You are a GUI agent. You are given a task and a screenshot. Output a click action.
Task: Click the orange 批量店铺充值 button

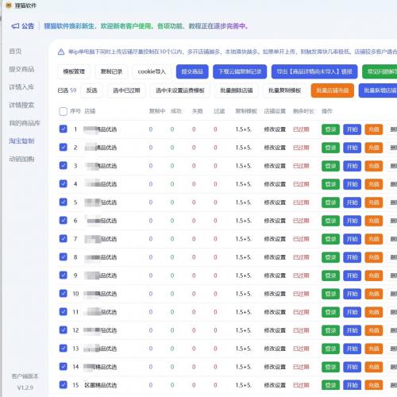[x=333, y=91]
